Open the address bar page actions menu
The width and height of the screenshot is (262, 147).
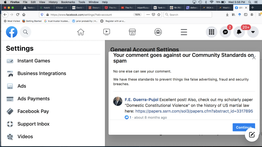point(148,15)
